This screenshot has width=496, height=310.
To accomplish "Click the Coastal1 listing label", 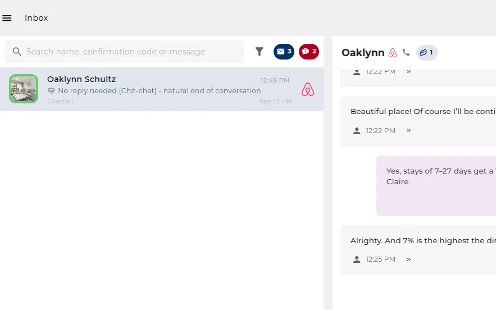I will pyautogui.click(x=60, y=101).
